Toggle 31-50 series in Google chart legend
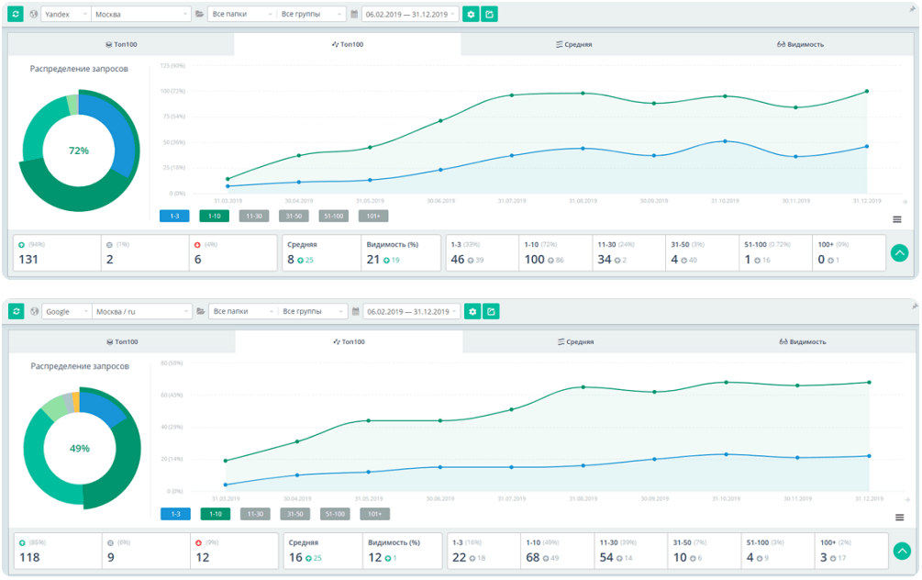 tap(295, 514)
